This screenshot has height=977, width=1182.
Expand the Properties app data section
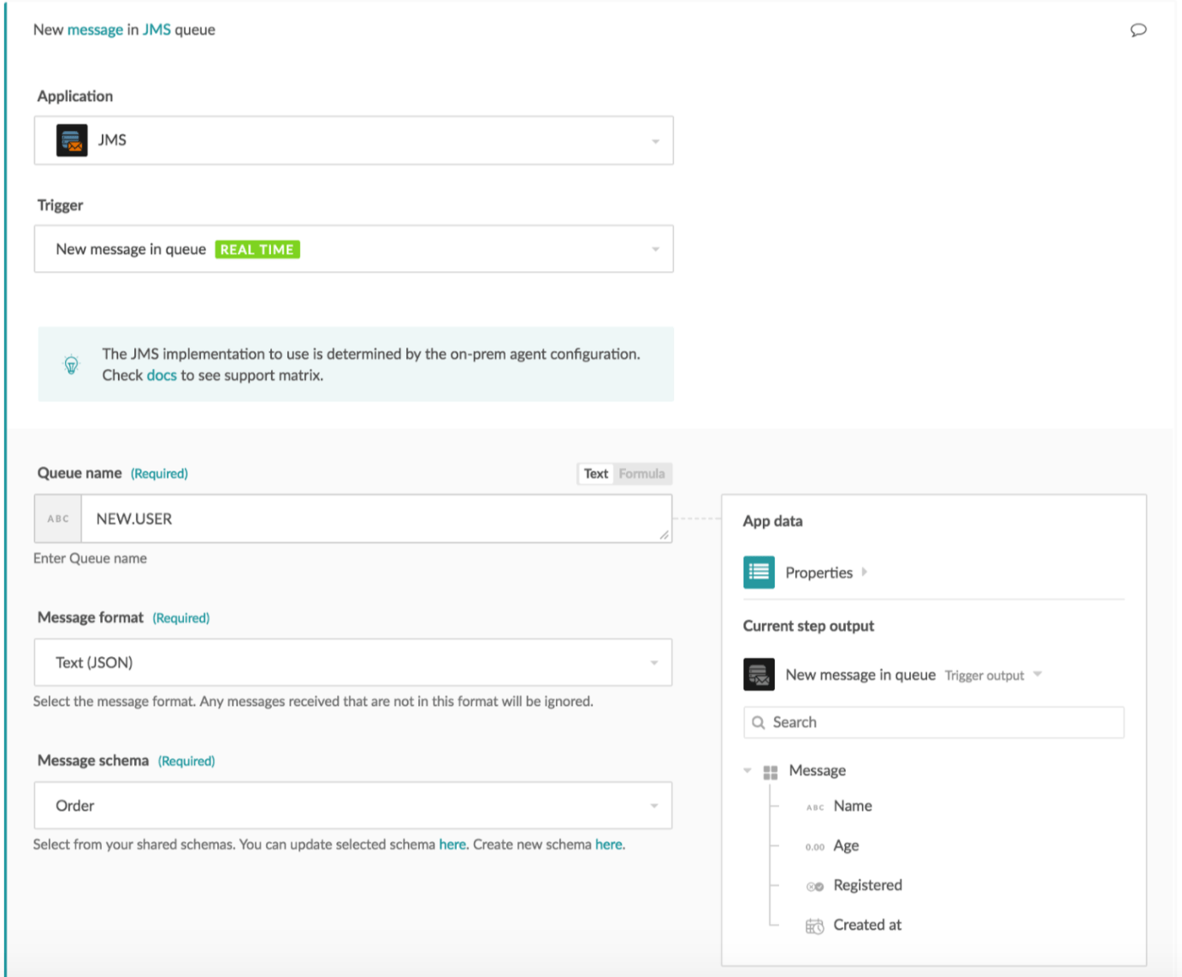(x=865, y=572)
